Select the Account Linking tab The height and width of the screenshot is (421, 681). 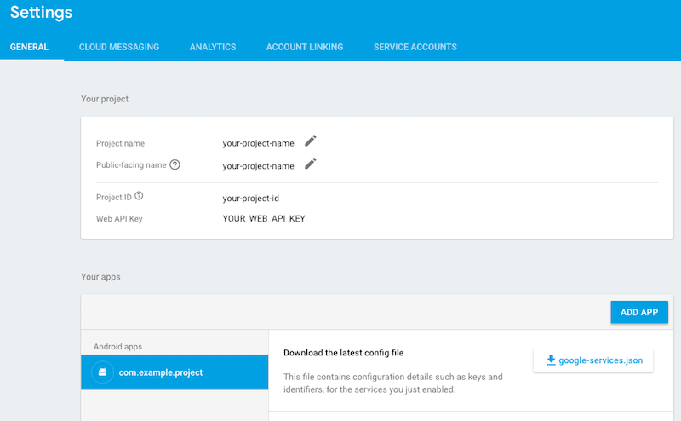pyautogui.click(x=305, y=47)
